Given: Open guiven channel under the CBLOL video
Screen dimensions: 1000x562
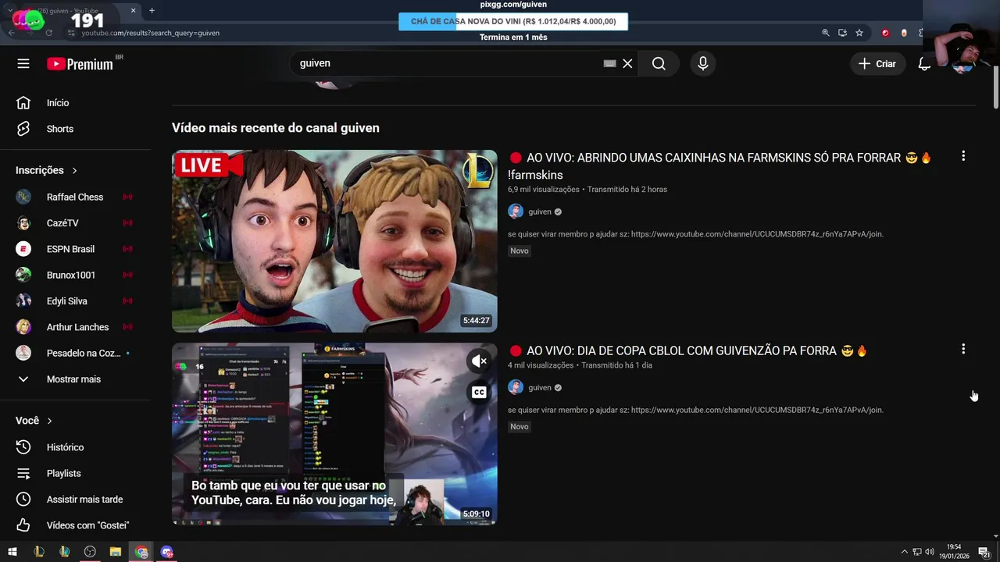Looking at the screenshot, I should pos(540,388).
